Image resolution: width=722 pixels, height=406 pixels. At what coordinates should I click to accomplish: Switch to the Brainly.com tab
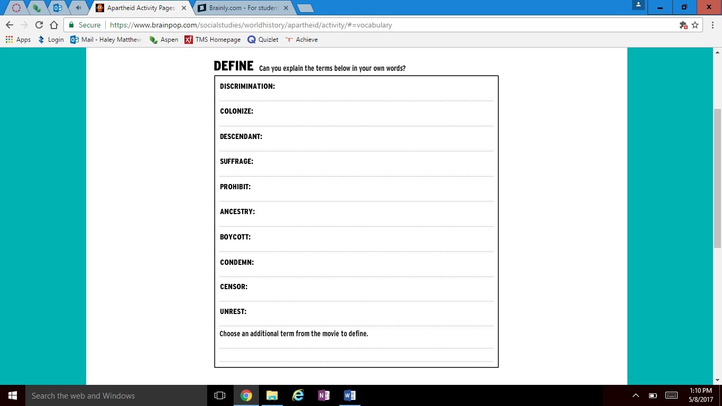[244, 8]
